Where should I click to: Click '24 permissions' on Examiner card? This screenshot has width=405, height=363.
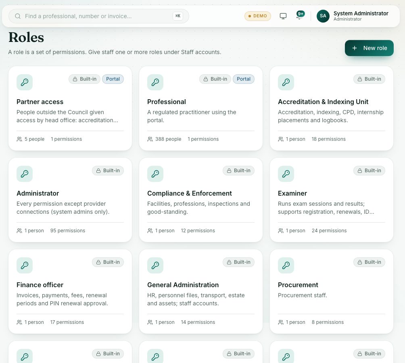point(329,231)
